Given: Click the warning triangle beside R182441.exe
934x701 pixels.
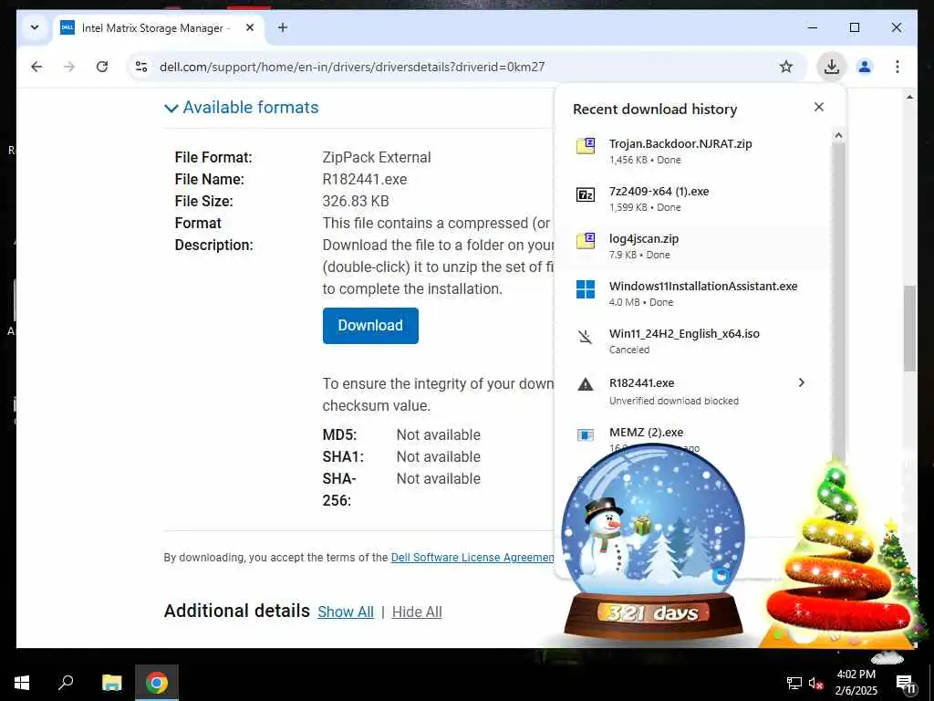Looking at the screenshot, I should 586,384.
